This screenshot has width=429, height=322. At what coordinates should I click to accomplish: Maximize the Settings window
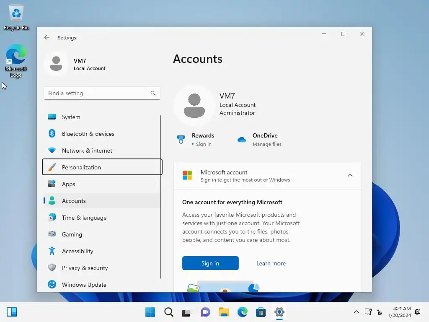(x=343, y=34)
